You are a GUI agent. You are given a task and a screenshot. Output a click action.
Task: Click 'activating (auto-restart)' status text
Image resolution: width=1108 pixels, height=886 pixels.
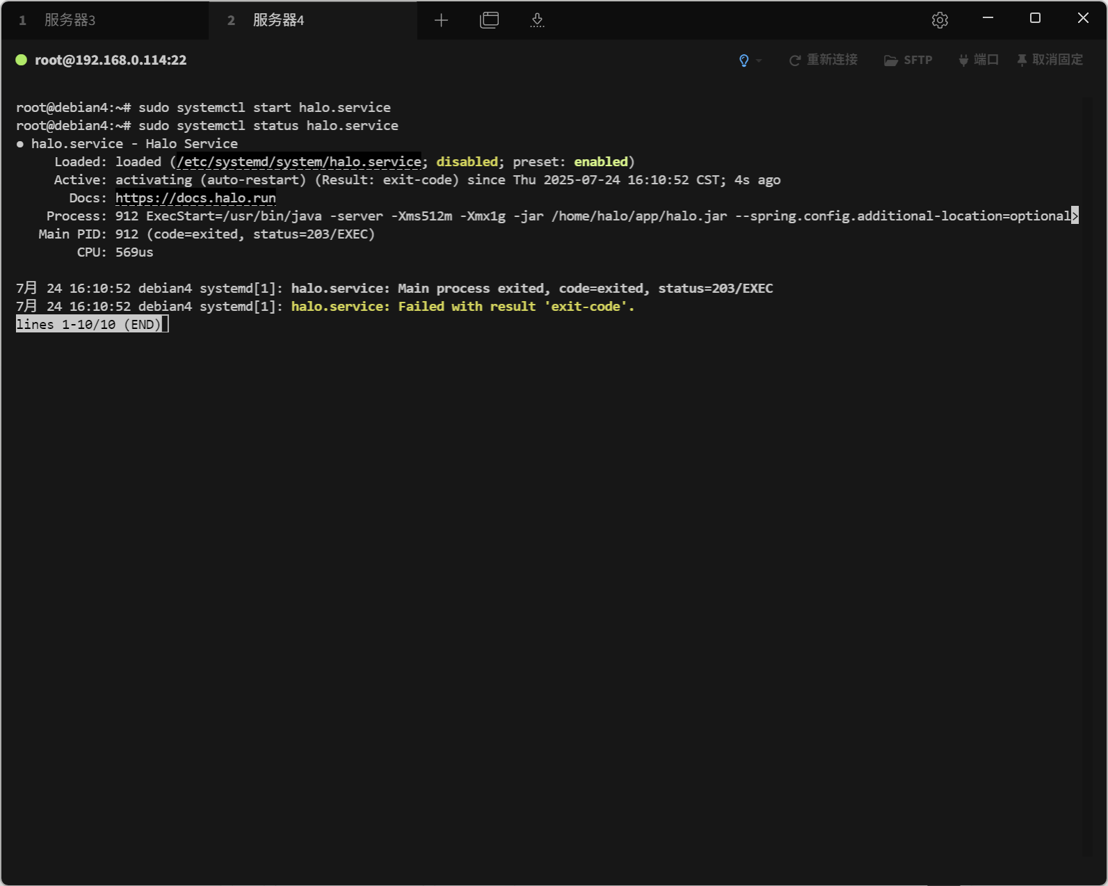point(211,180)
